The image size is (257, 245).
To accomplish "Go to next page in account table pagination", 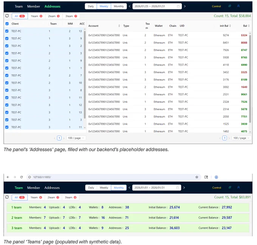I will [229, 138].
